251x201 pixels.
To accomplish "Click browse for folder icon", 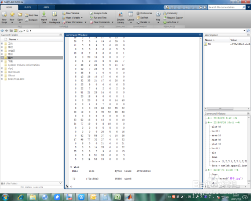I will (16, 31).
